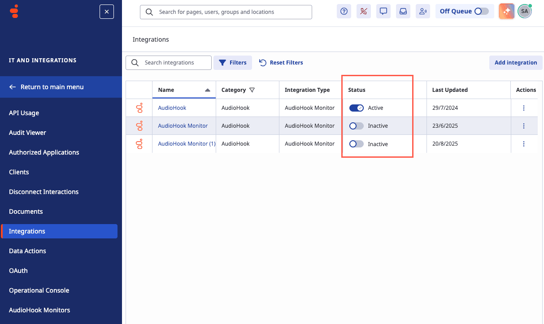Open the AI sparkle assistant icon
The image size is (544, 324).
[507, 12]
